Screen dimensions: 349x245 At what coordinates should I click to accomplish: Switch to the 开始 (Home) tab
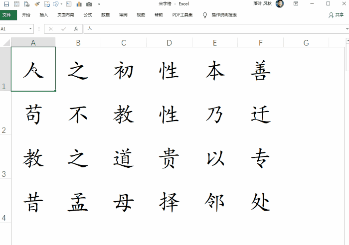(x=26, y=15)
